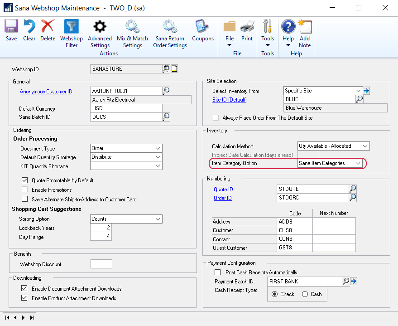Select the Check radio button
Image resolution: width=398 pixels, height=326 pixels.
tap(274, 294)
